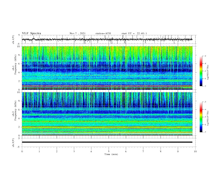
Task: Click inside the ch.2 spectrogram panel
Action: click(107, 114)
